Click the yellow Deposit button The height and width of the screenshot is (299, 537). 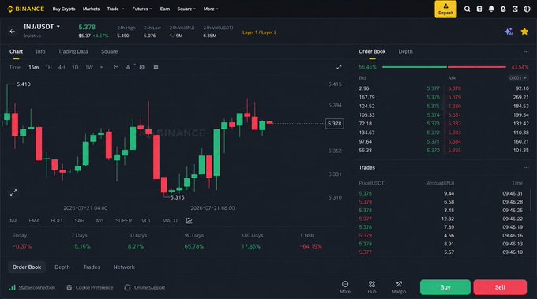click(x=445, y=9)
